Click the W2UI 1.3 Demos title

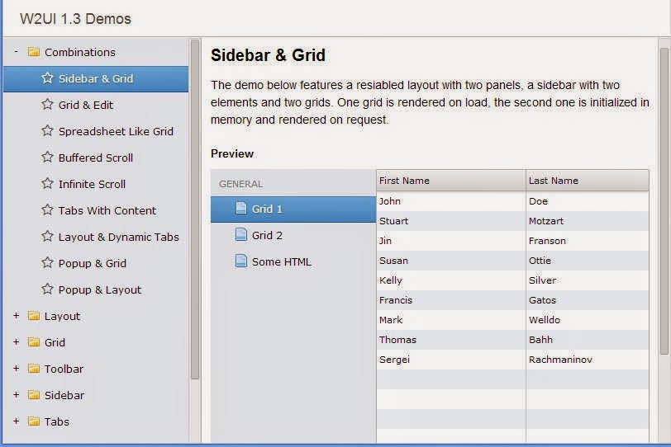tap(75, 19)
